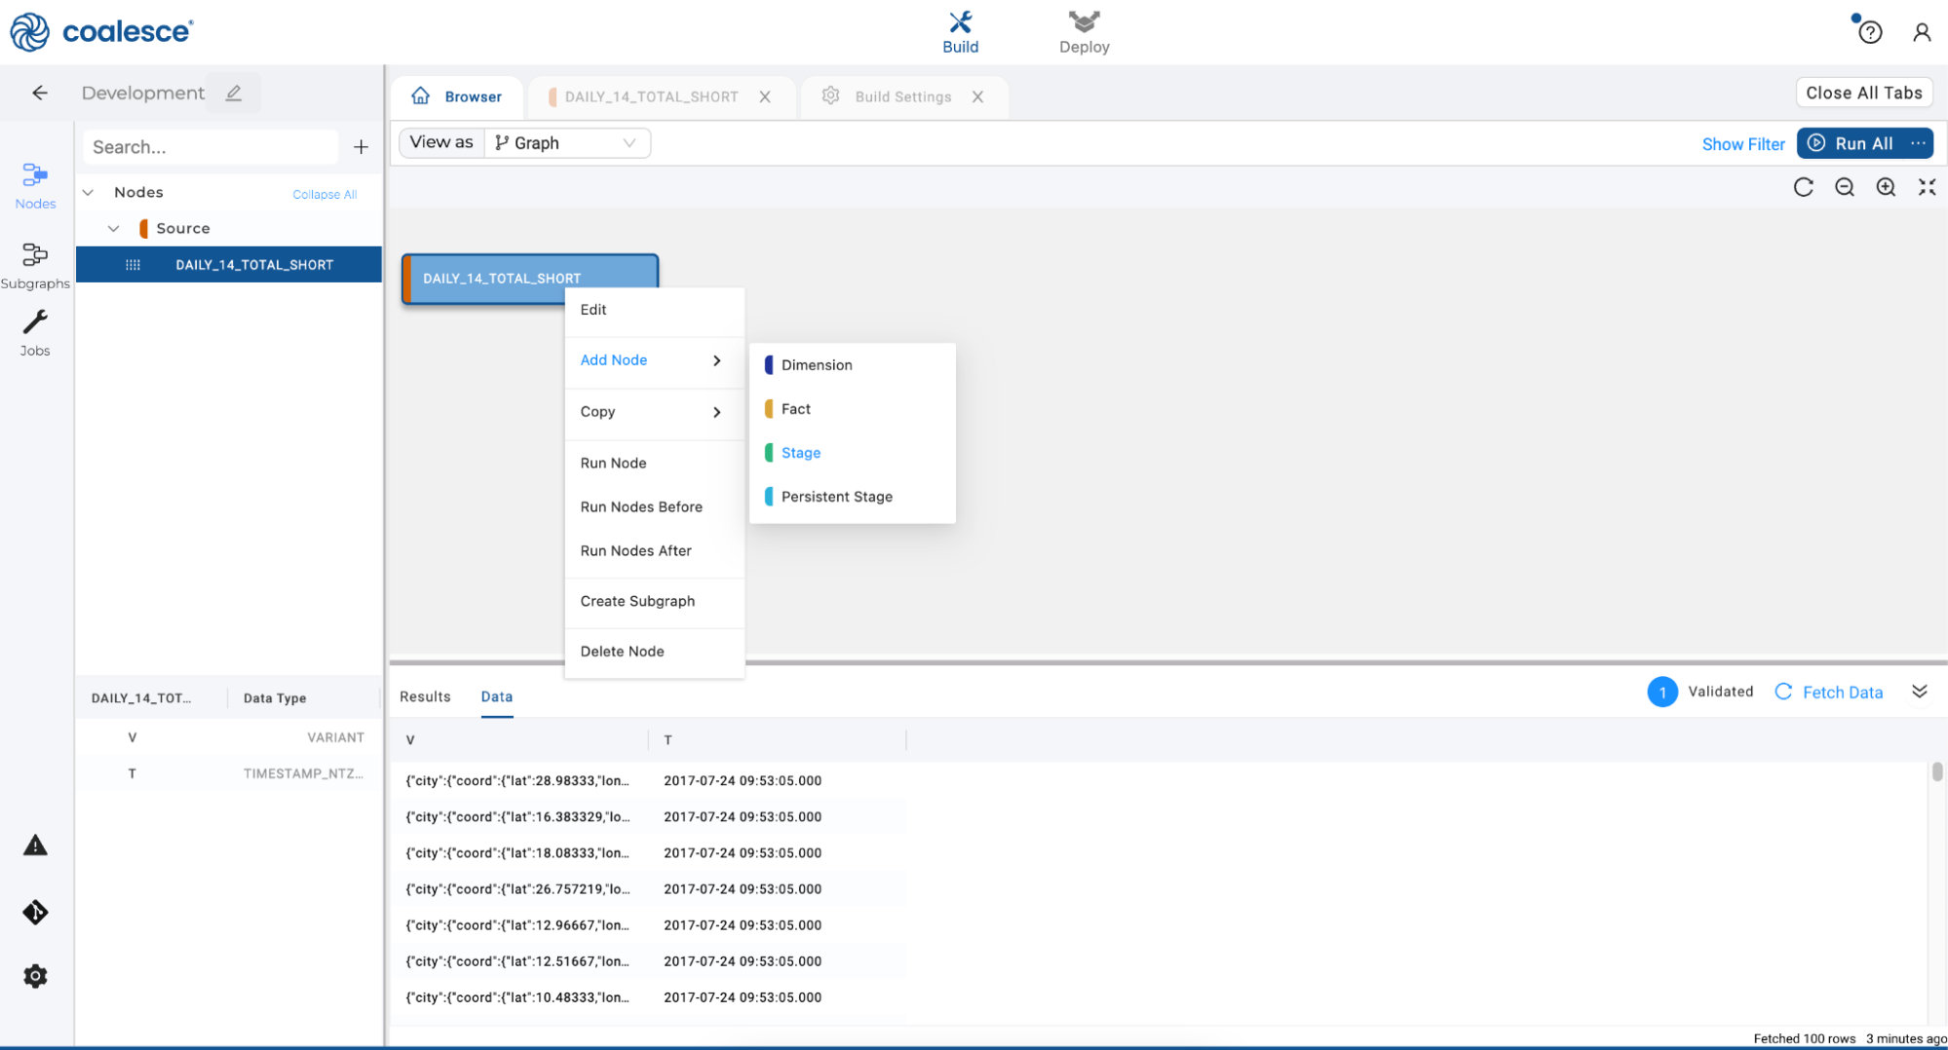This screenshot has height=1050, width=1948.
Task: Click the problems warning triangle icon
Action: click(x=35, y=845)
